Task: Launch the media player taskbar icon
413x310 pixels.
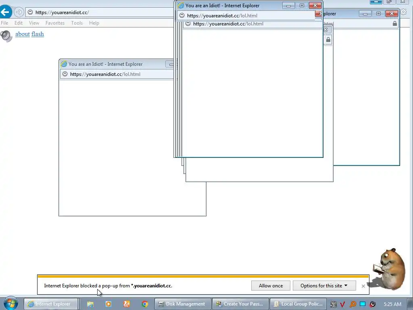Action: point(108,304)
